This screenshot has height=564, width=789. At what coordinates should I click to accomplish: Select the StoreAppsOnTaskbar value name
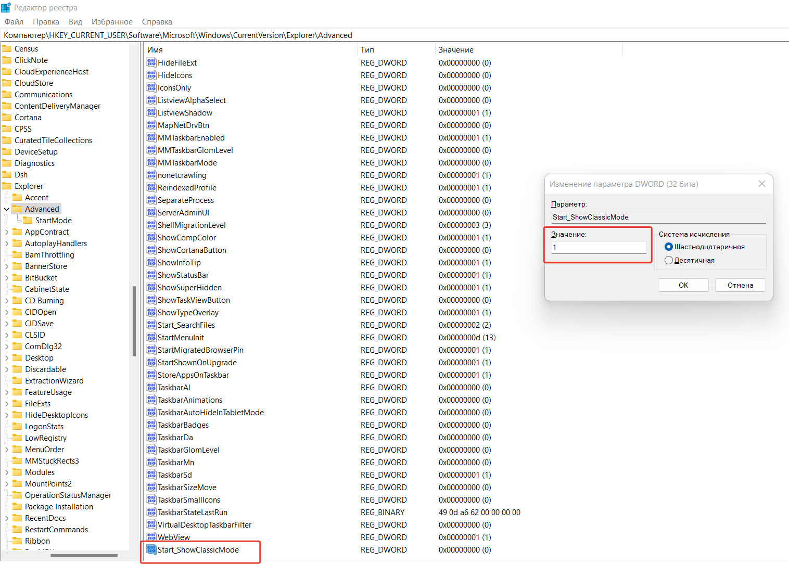[193, 375]
